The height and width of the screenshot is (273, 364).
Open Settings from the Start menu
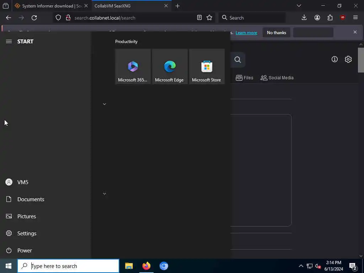(x=45, y=233)
